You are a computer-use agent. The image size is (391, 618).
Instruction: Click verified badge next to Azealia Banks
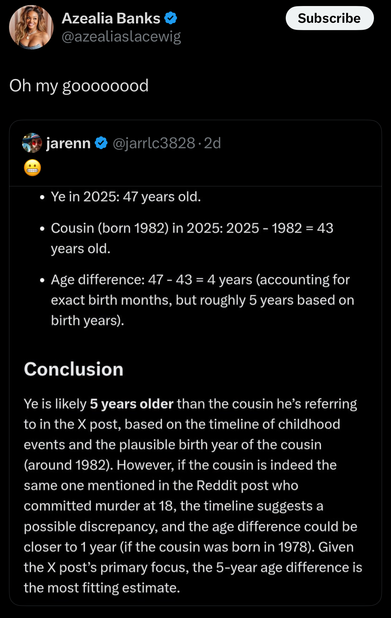coord(171,18)
